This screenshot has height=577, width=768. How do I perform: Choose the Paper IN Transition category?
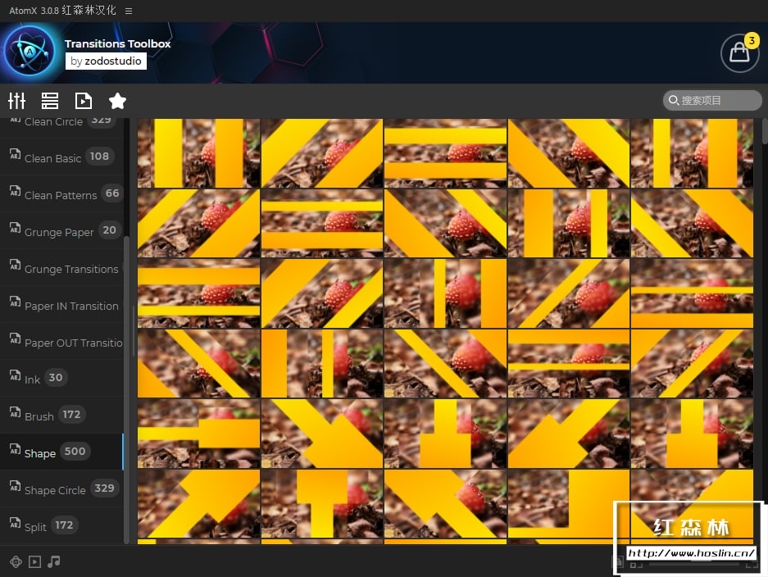pyautogui.click(x=61, y=305)
